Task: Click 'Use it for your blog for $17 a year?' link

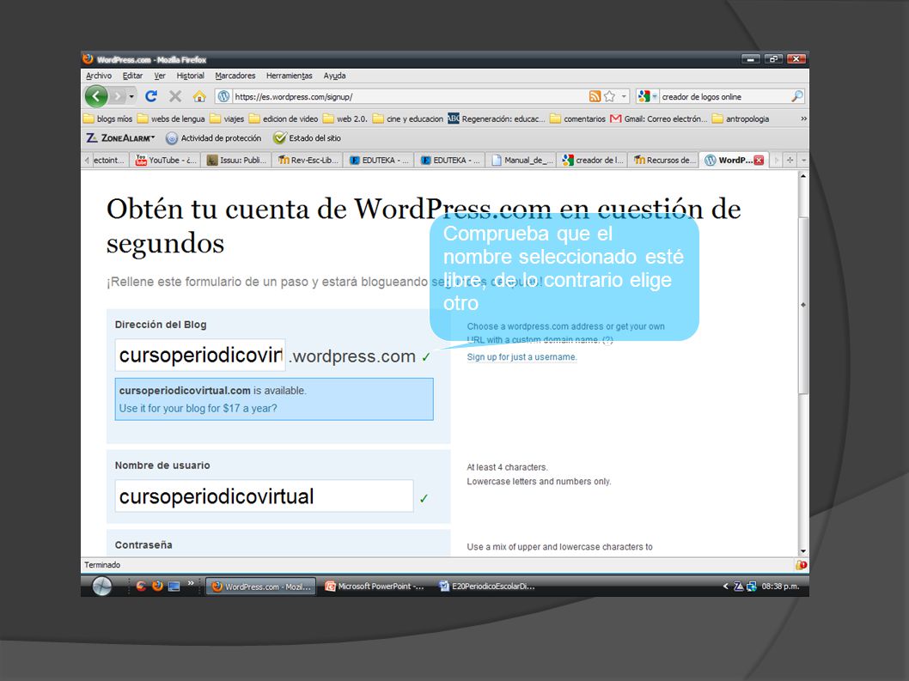Action: (x=198, y=408)
